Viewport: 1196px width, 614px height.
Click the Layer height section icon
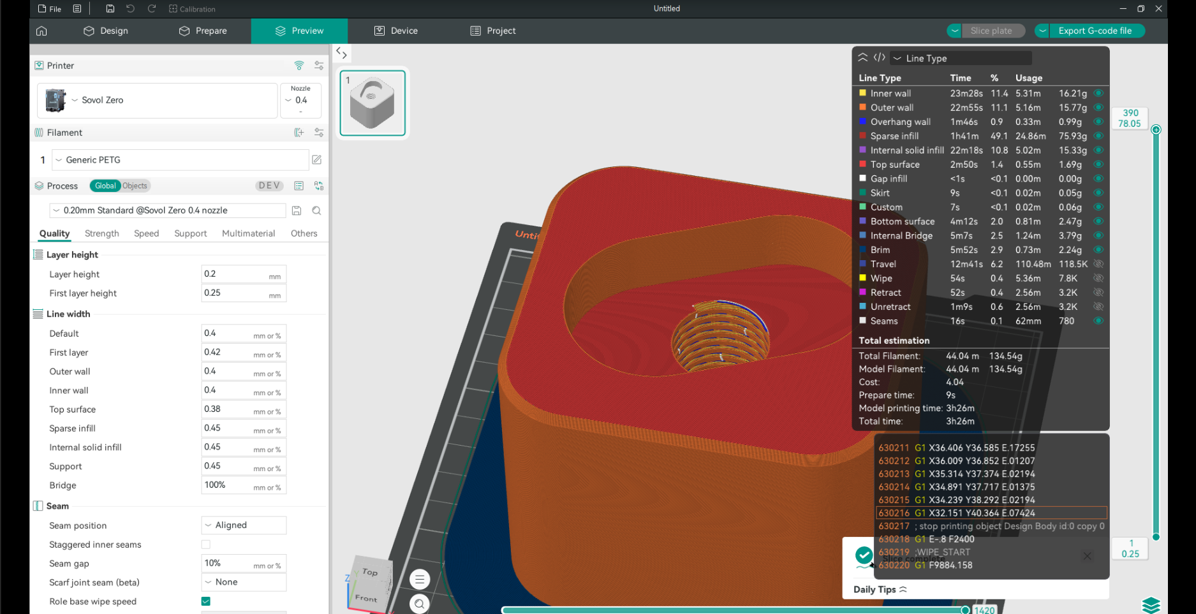(38, 254)
